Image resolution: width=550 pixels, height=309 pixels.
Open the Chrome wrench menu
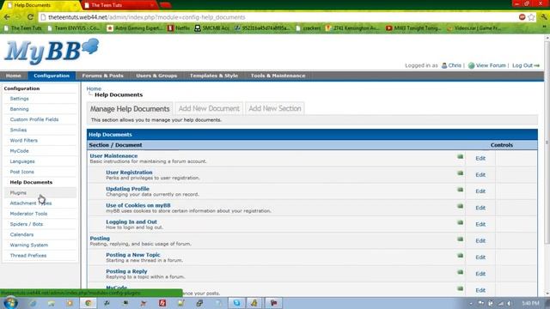(x=544, y=17)
